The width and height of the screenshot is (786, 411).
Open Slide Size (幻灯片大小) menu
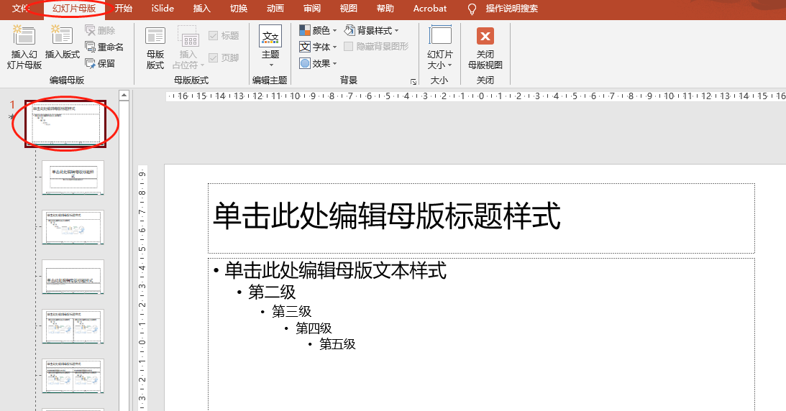click(439, 48)
